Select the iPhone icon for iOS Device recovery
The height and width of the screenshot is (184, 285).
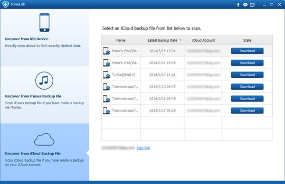point(45,22)
